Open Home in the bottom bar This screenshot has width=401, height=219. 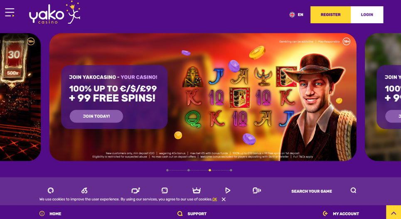[x=50, y=214]
